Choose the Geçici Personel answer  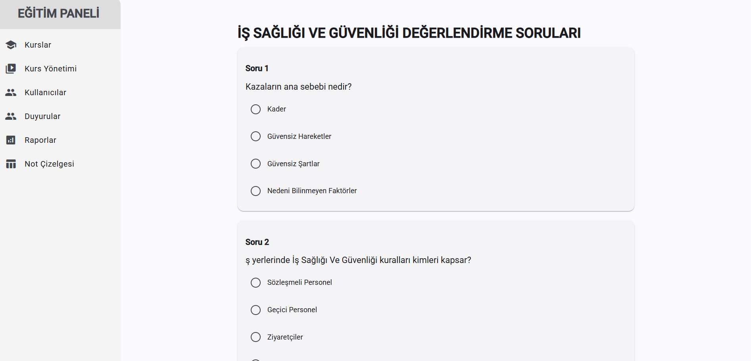(x=256, y=310)
